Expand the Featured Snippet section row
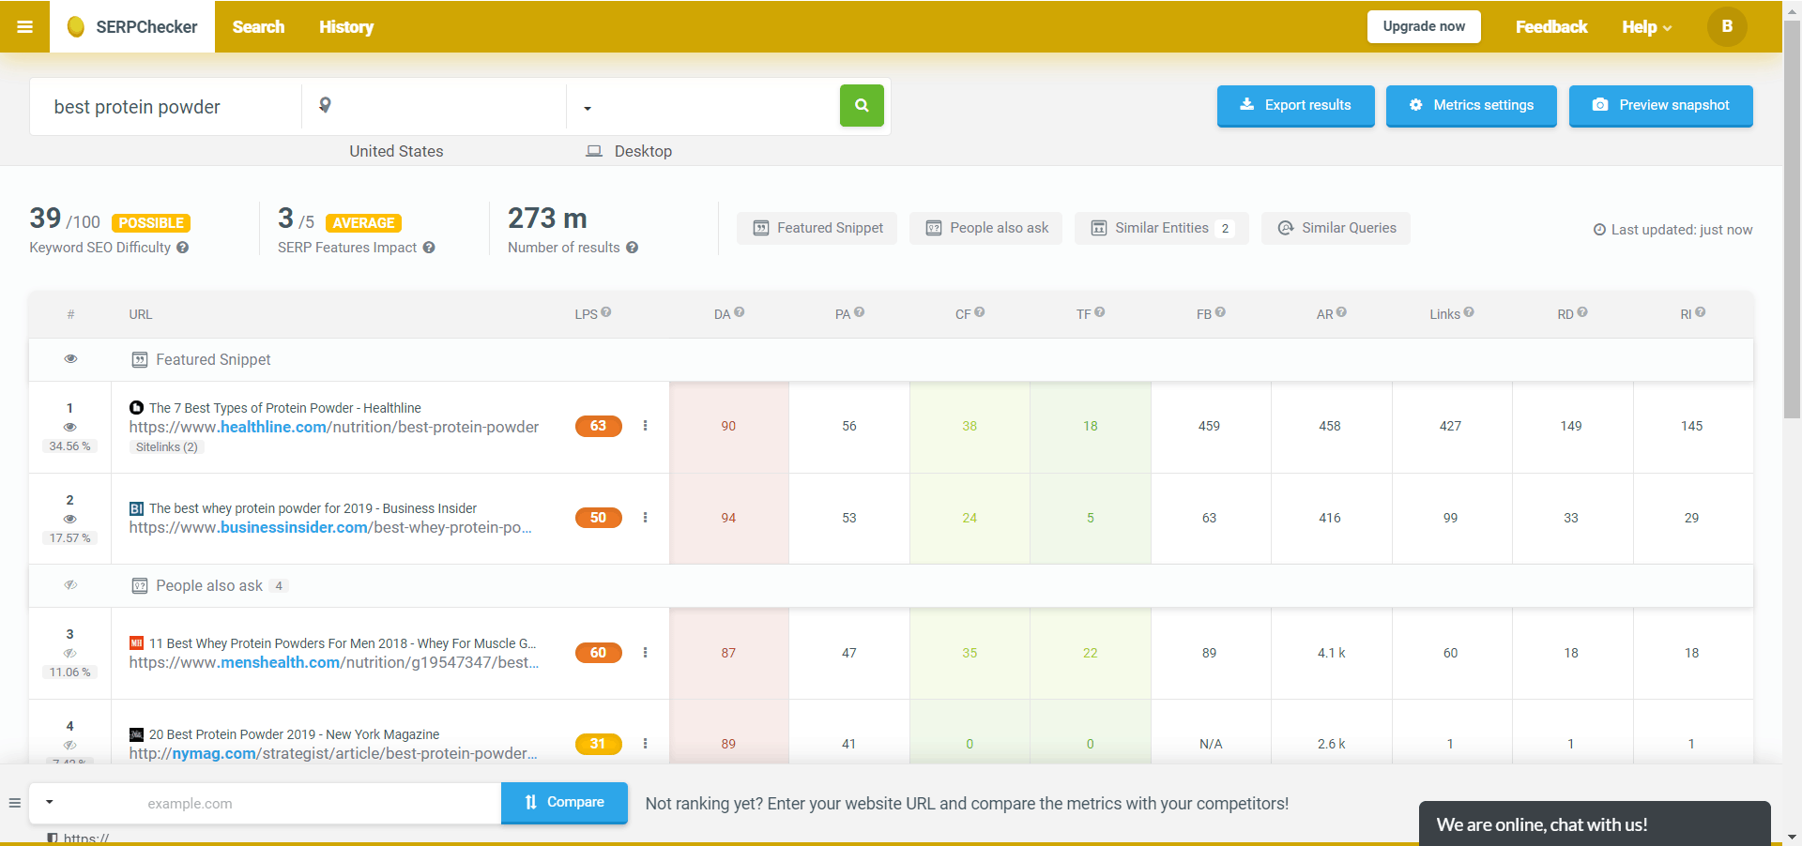The image size is (1802, 846). coord(891,359)
